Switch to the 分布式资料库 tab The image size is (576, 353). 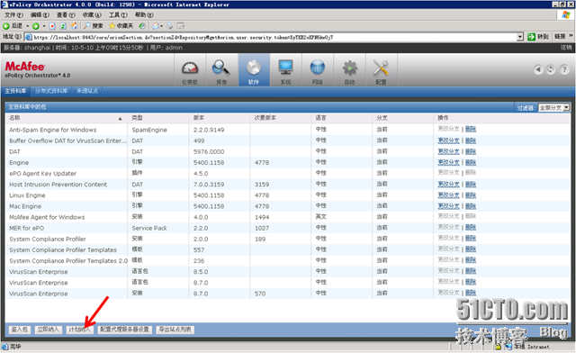[x=51, y=91]
